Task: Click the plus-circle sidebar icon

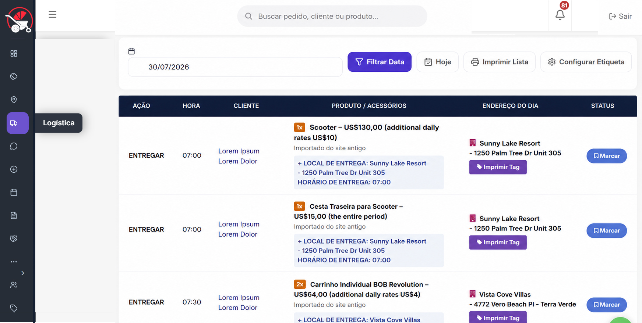Action: pyautogui.click(x=14, y=169)
